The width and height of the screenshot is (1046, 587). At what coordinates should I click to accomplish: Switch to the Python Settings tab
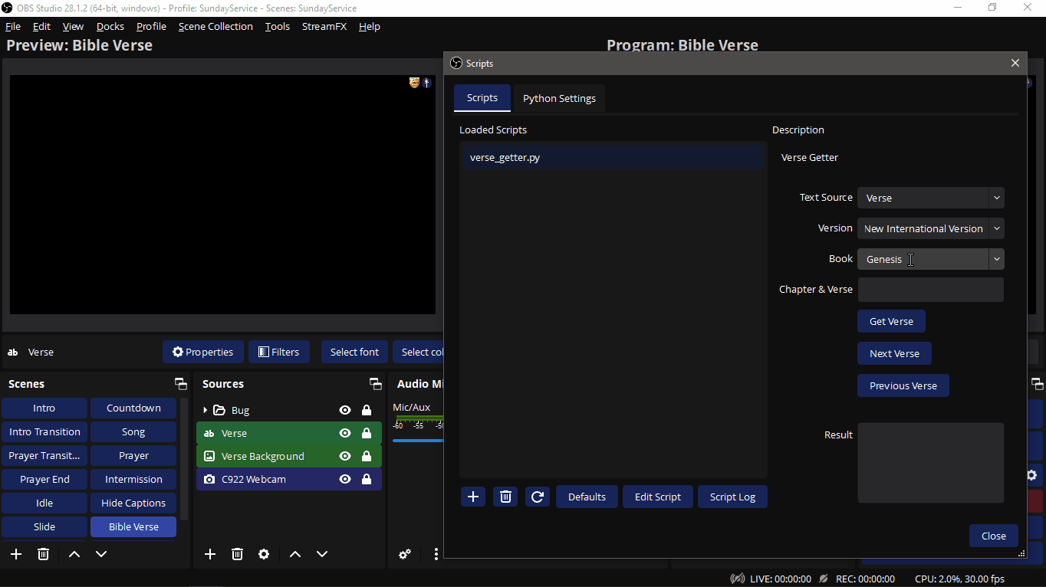559,98
